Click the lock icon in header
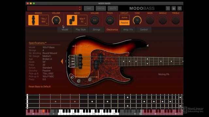The width and height of the screenshot is (209, 117). tap(173, 8)
